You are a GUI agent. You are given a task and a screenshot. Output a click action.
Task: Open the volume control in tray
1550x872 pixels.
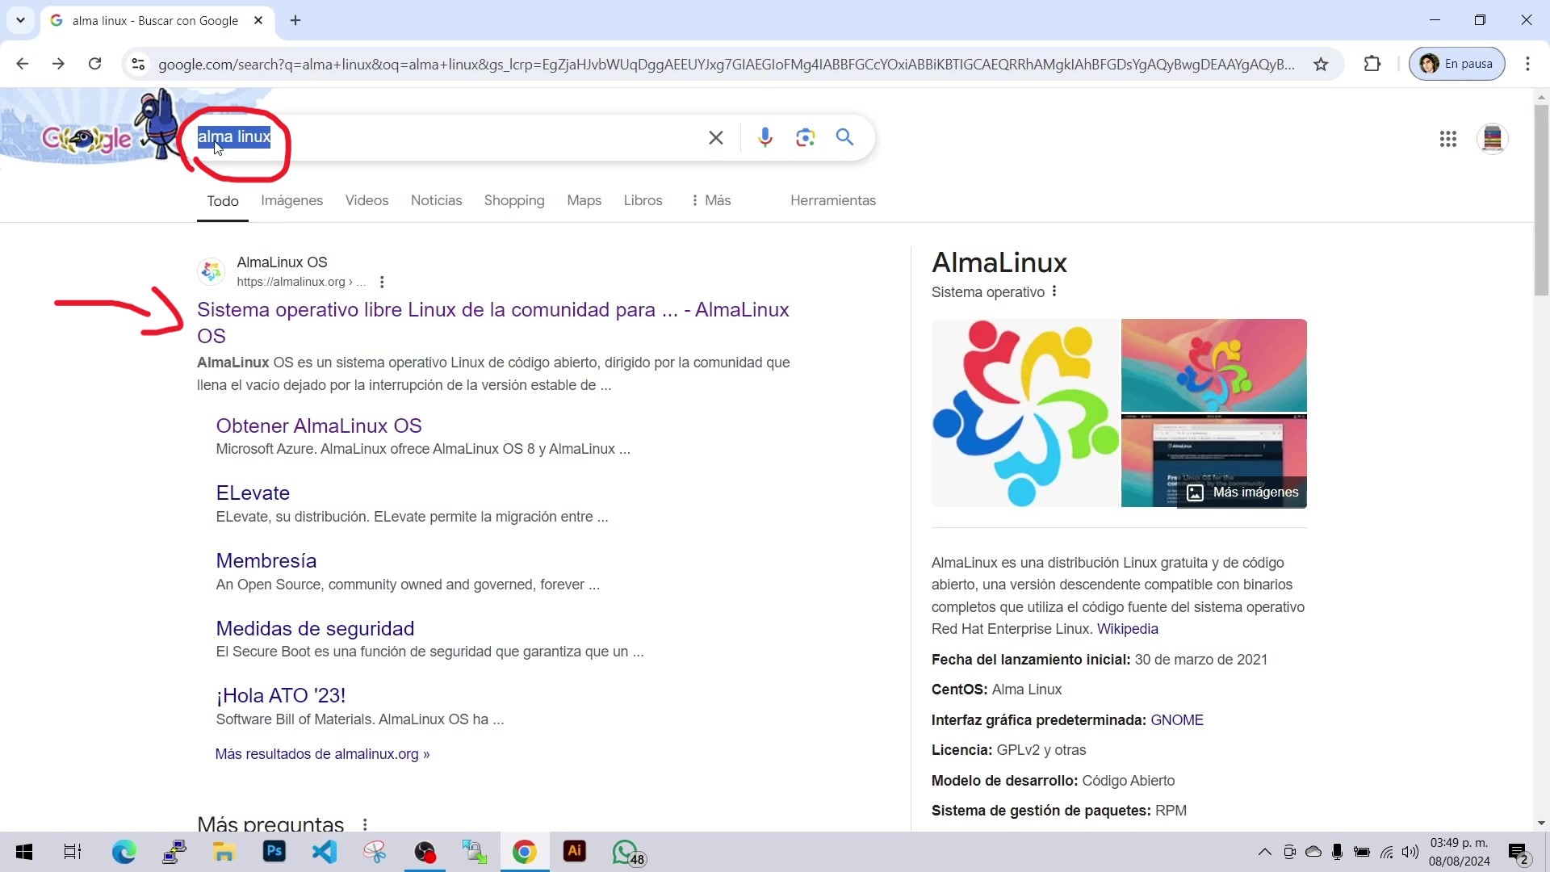pos(1410,852)
